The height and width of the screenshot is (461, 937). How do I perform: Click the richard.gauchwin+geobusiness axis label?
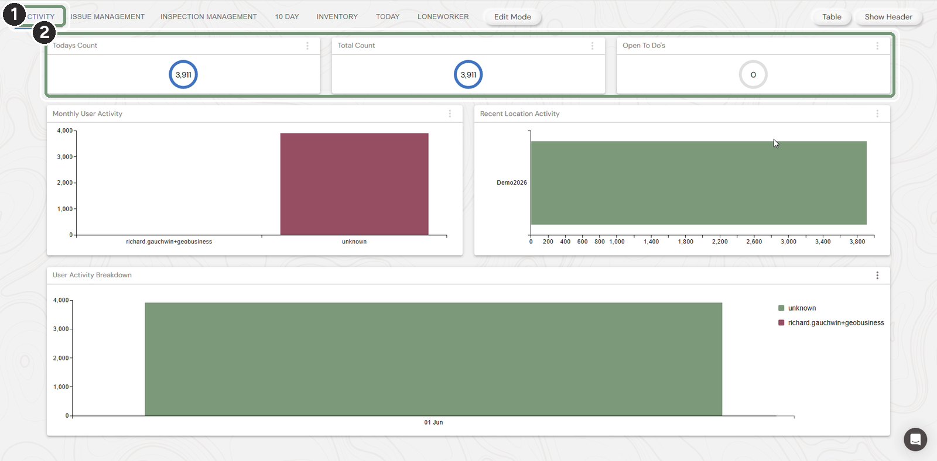[x=169, y=242]
